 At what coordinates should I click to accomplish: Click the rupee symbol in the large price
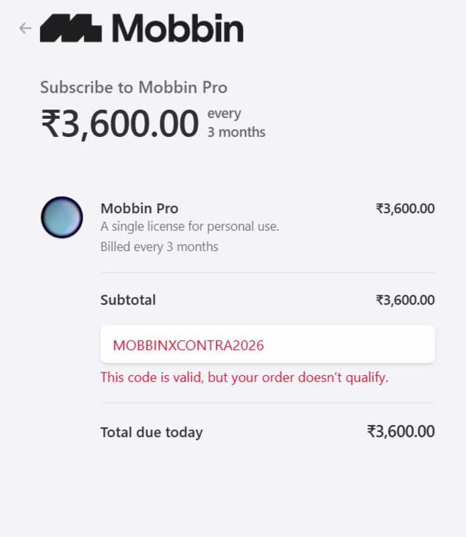point(50,125)
